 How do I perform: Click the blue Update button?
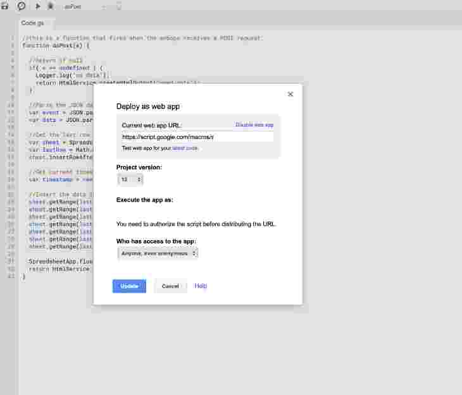(x=129, y=286)
